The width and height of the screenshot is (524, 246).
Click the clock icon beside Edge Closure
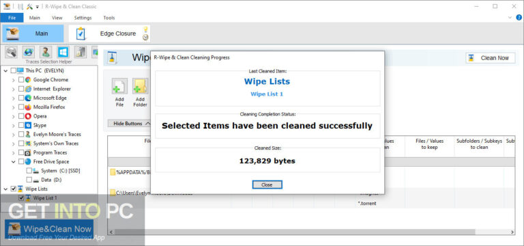(x=145, y=38)
